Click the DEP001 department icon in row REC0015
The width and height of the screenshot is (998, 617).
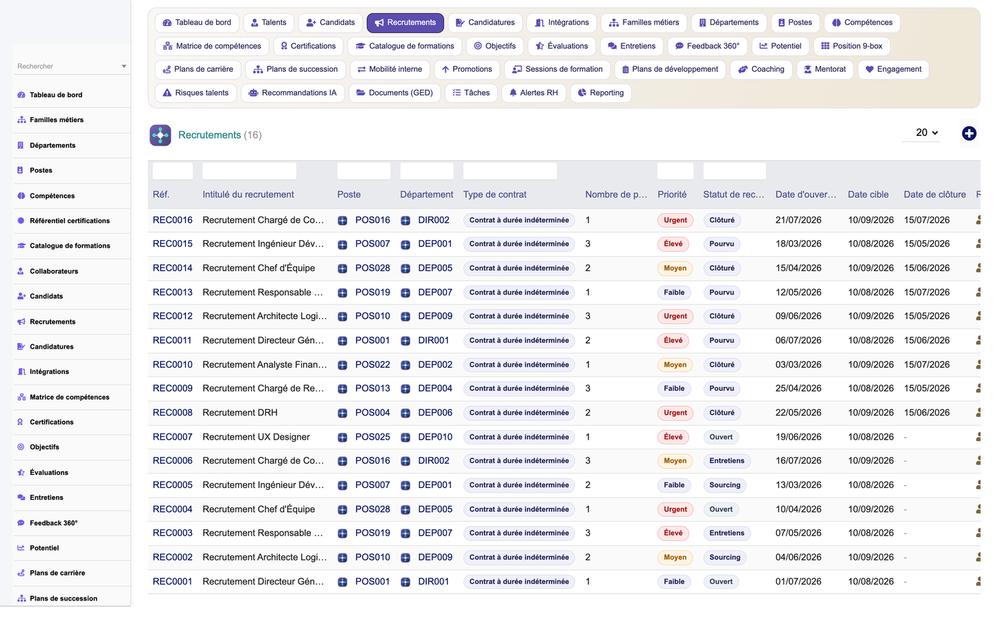(x=405, y=244)
